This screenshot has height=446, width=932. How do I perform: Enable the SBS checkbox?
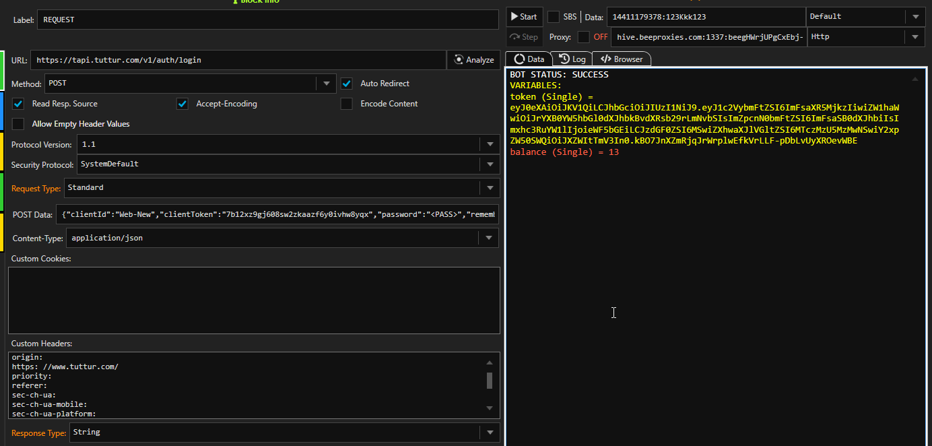[553, 17]
